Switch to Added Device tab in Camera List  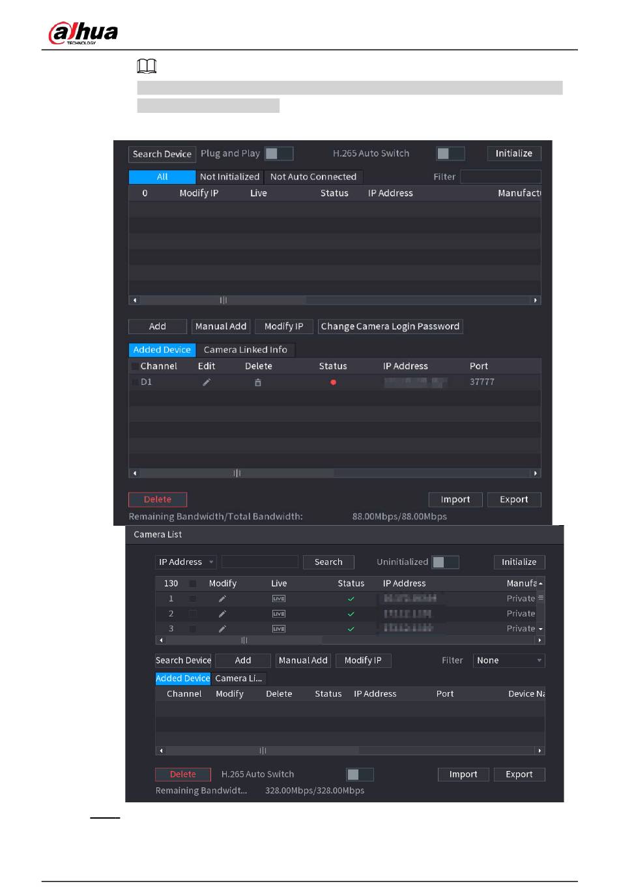tap(183, 679)
